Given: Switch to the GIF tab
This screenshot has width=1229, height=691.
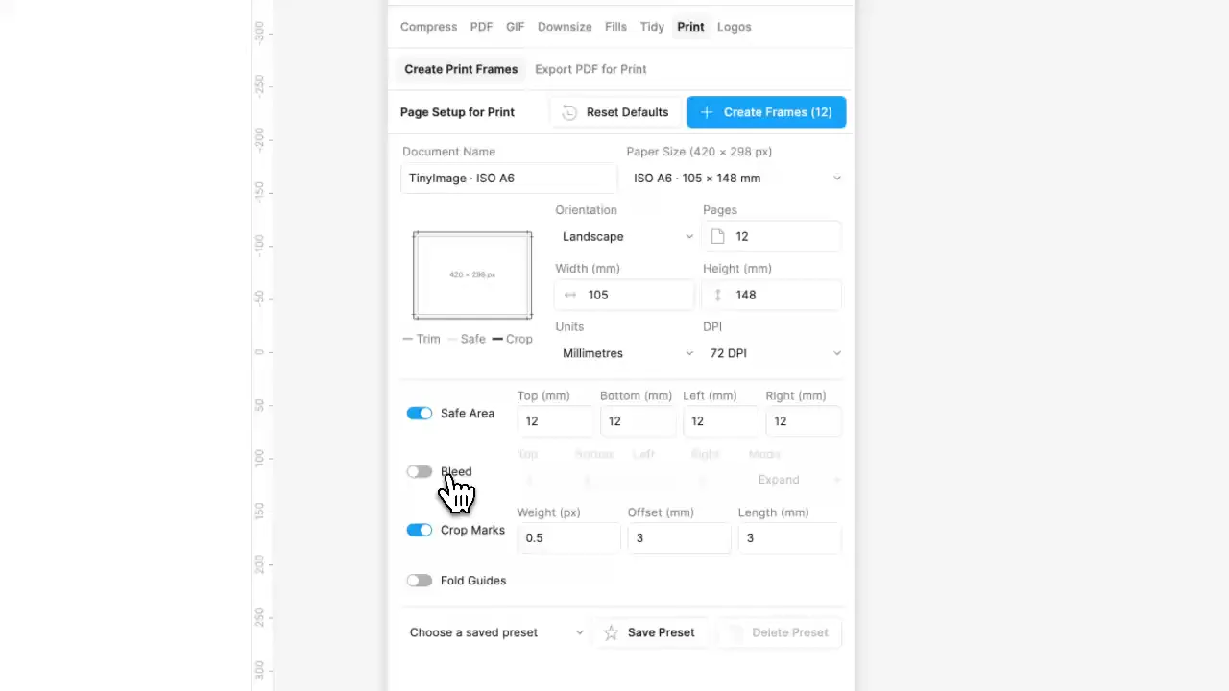Looking at the screenshot, I should tap(516, 27).
